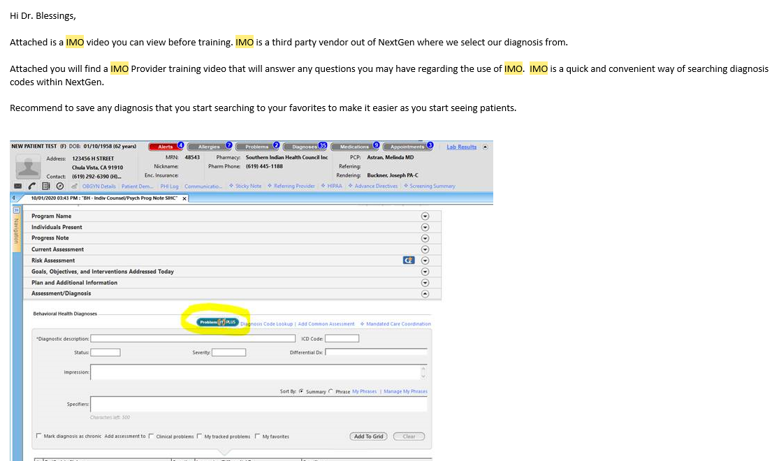Click the Diagnostic description field
The height and width of the screenshot is (461, 779).
click(x=193, y=338)
